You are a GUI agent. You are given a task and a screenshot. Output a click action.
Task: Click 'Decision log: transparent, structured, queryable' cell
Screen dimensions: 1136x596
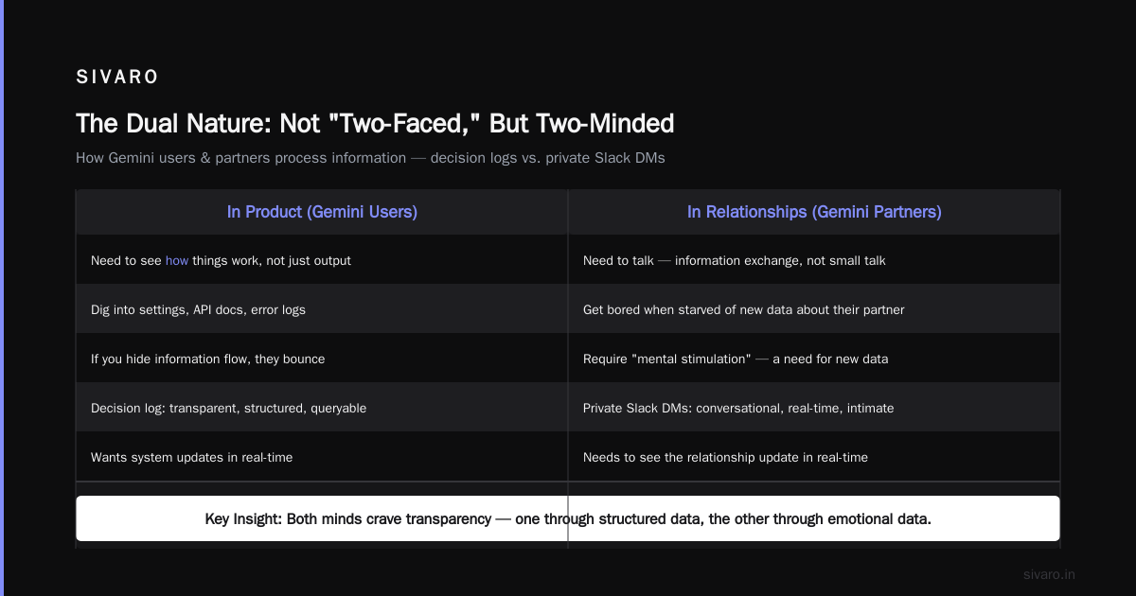(322, 408)
